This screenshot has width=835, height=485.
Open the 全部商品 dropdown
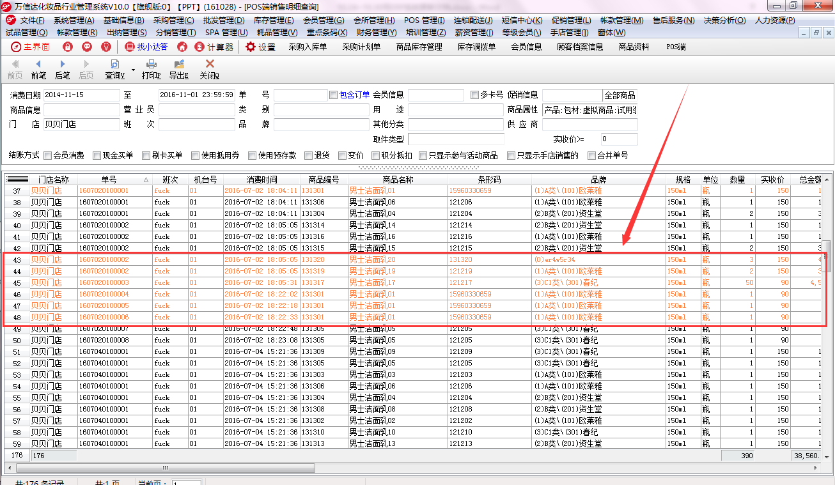coord(620,95)
